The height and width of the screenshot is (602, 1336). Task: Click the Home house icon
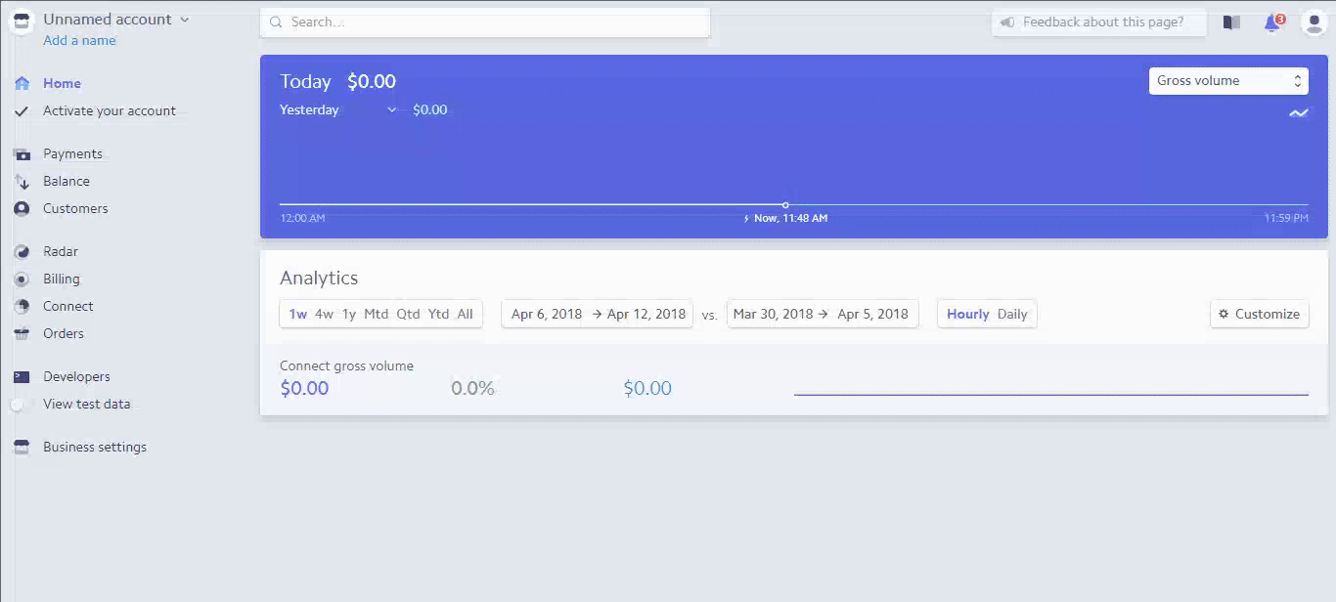pyautogui.click(x=22, y=83)
